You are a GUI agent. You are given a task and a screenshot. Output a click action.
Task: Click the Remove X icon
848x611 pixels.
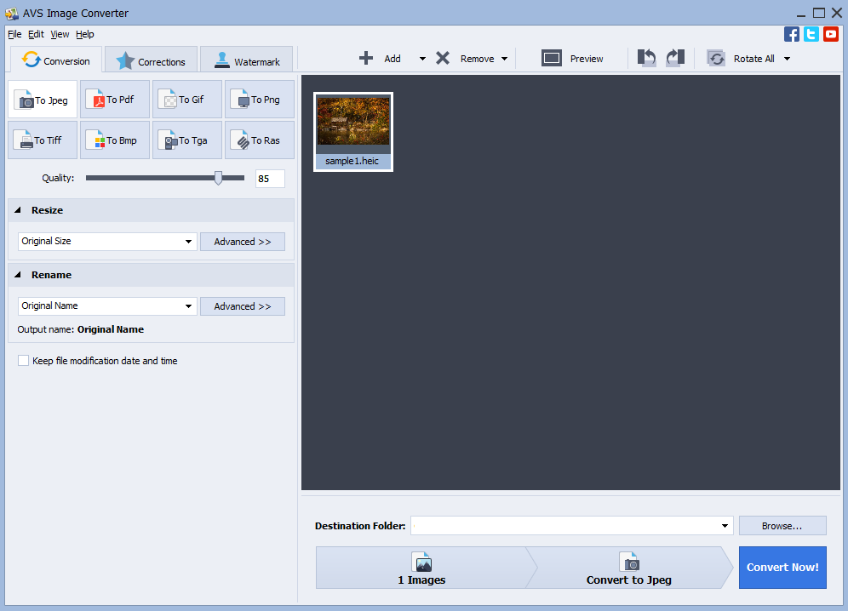[443, 58]
